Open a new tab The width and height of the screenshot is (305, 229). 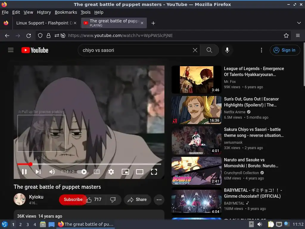coord(153,23)
